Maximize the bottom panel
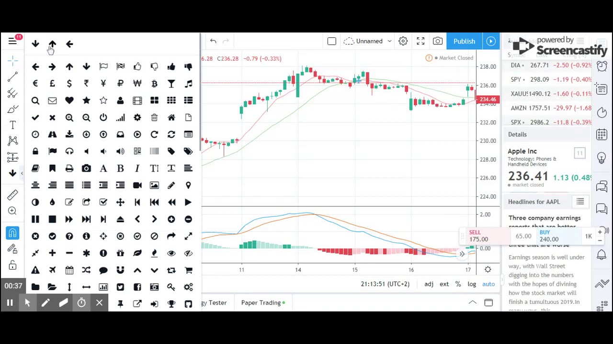The width and height of the screenshot is (613, 344). click(x=488, y=302)
